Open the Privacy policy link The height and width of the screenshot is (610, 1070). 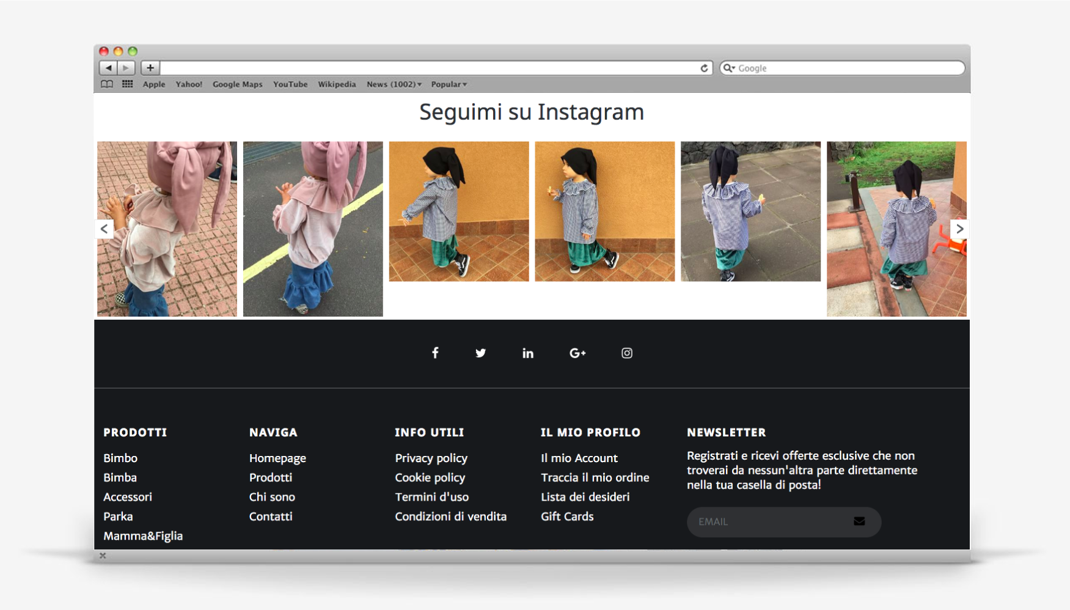[431, 458]
